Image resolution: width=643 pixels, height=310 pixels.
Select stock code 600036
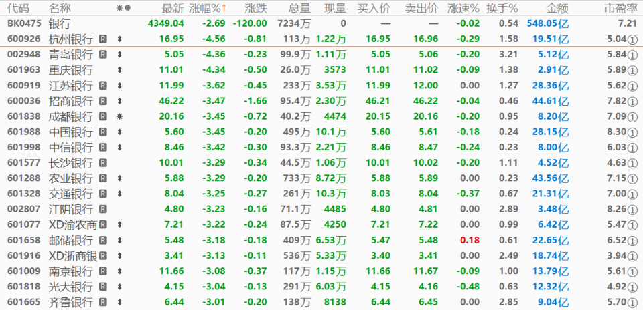[x=24, y=101]
